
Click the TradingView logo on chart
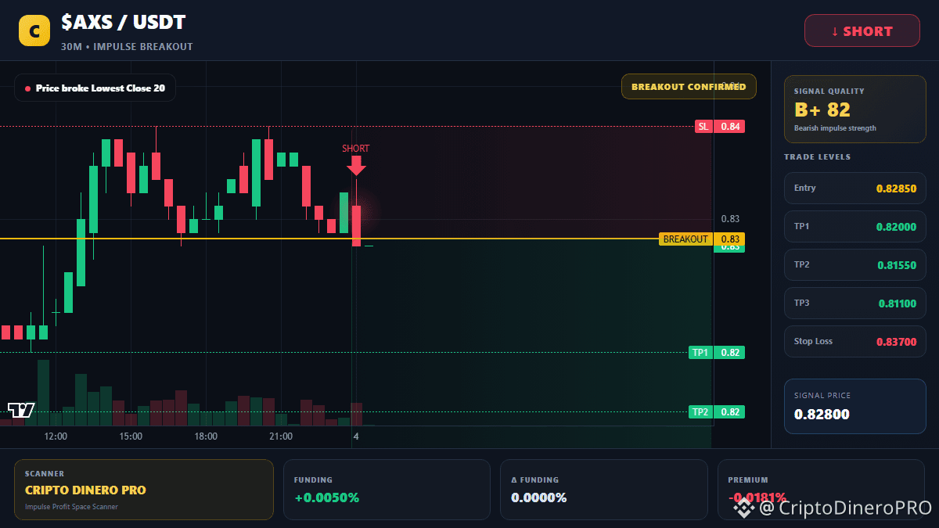pos(21,410)
